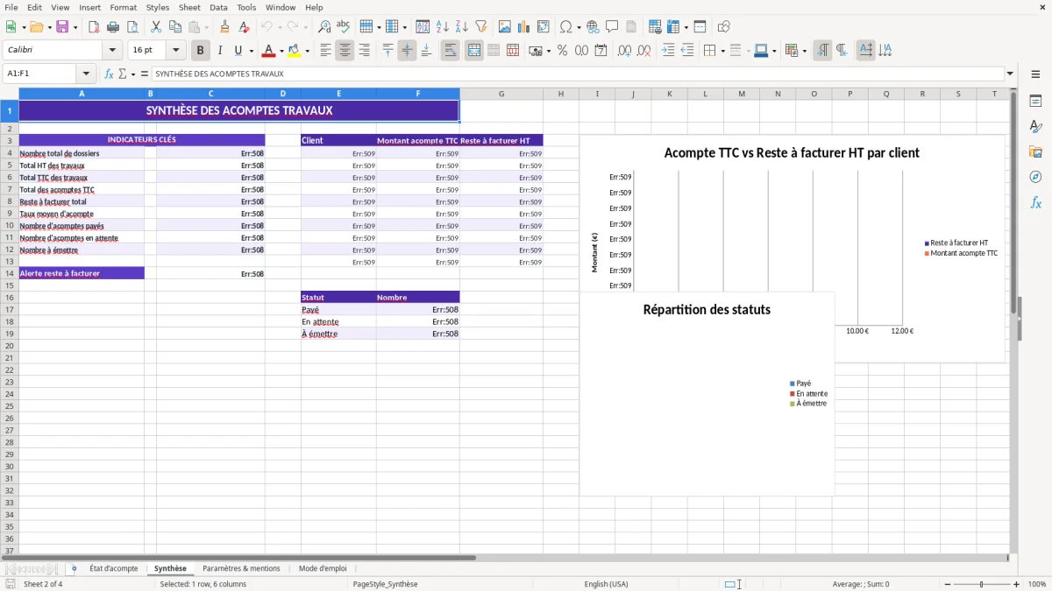
Task: Insert a hyperlink
Action: pos(593,27)
